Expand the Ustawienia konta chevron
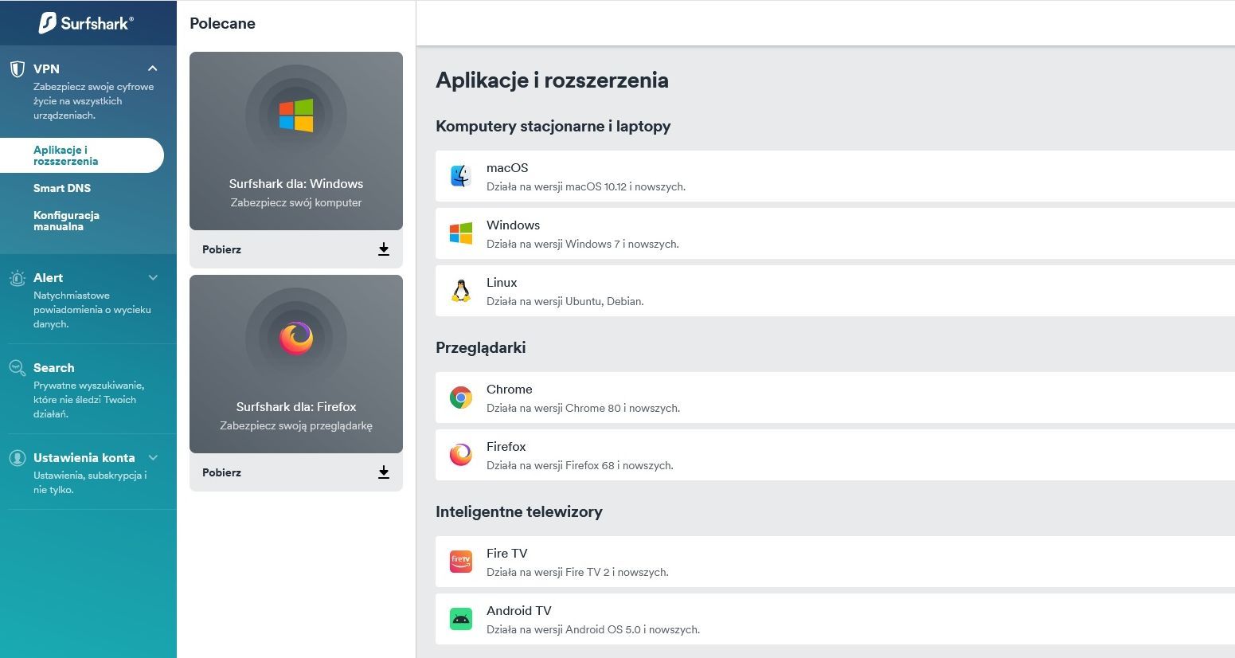This screenshot has width=1235, height=658. click(x=153, y=458)
